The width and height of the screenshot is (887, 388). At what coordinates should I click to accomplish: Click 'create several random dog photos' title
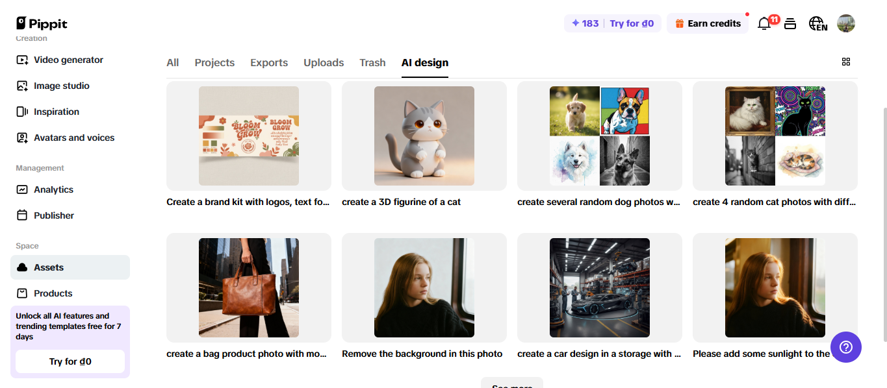tap(599, 202)
